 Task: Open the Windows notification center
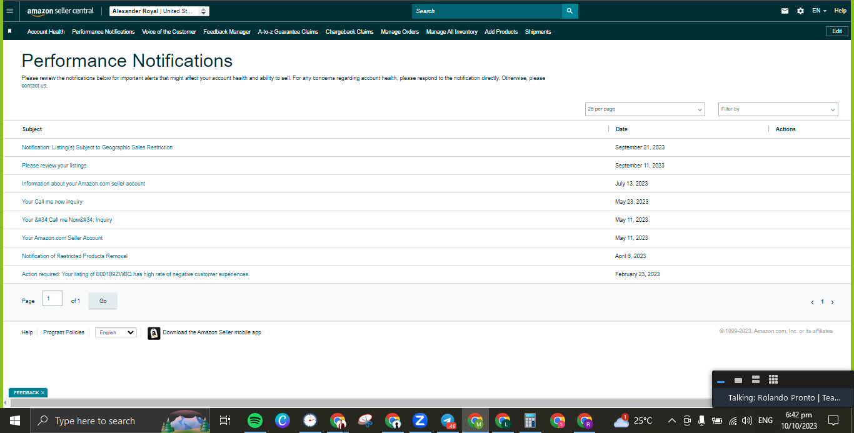[833, 420]
